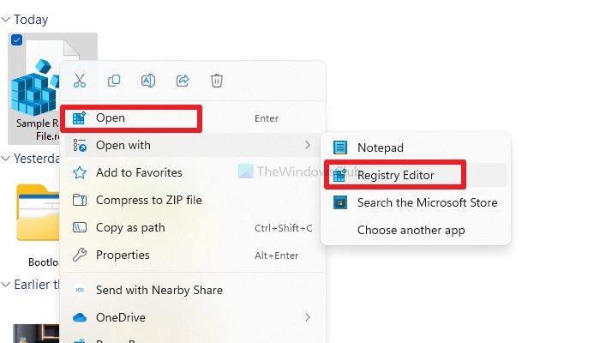Select the Bootlo folder thumbnail
The image size is (600, 343).
(38, 213)
